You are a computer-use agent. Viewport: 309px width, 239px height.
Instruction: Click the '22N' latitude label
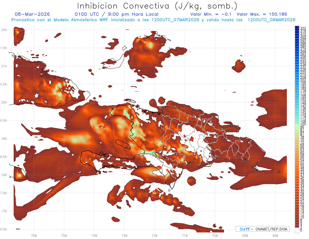(x=4, y=30)
